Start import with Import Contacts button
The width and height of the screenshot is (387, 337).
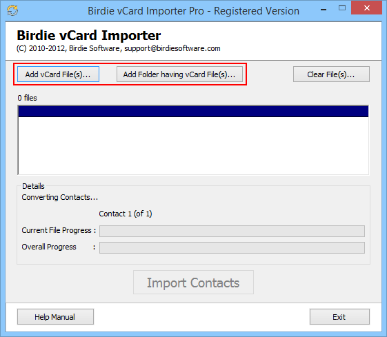click(x=193, y=283)
